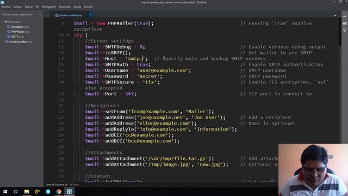The height and width of the screenshot is (196, 348).
Task: Click the SMTPDebug value 0
Action: coord(141,47)
